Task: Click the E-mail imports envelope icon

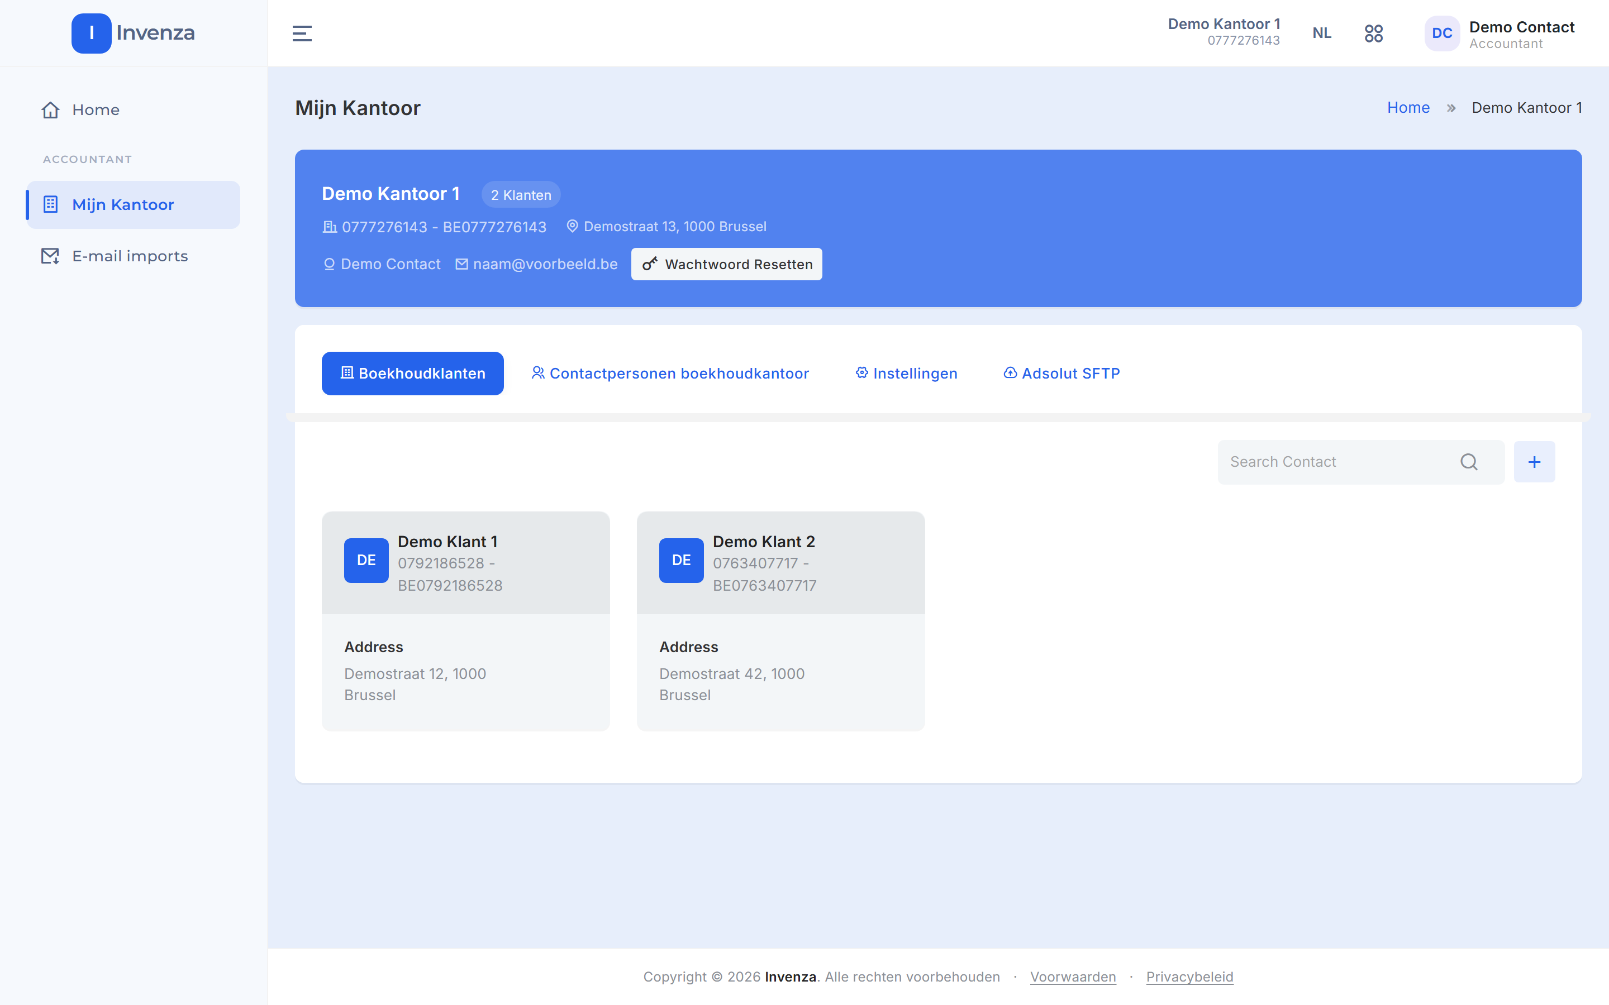Action: [50, 256]
